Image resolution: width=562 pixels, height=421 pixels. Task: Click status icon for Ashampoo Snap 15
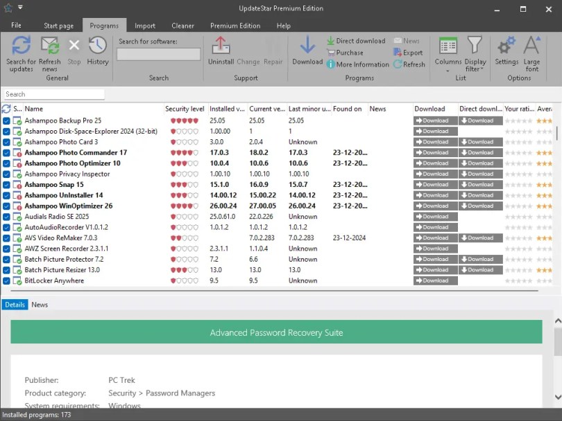point(17,185)
